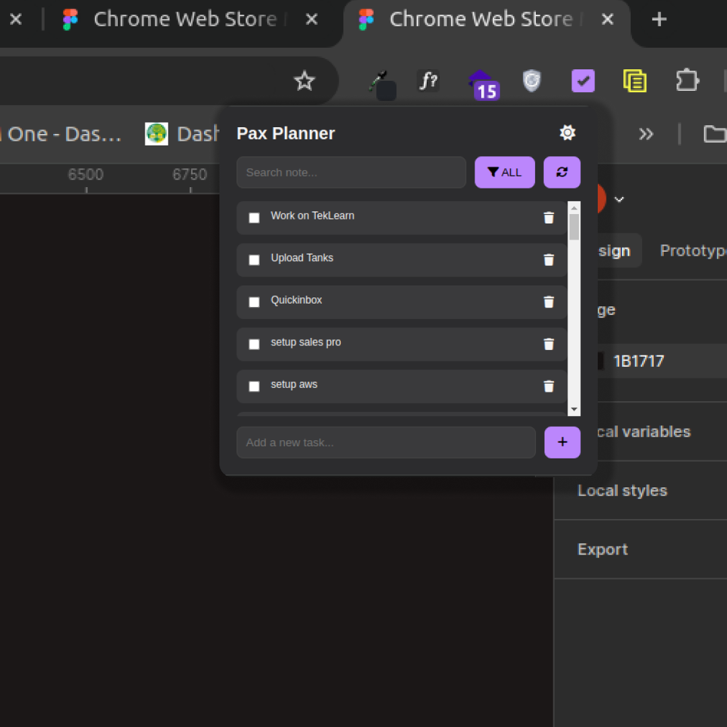
Task: Delete the Work on TekLearn task
Action: click(549, 217)
